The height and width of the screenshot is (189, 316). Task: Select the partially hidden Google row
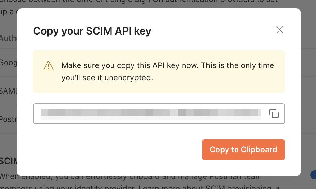click(x=8, y=63)
